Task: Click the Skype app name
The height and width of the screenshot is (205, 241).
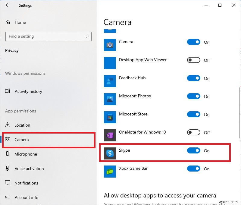Action: point(124,150)
